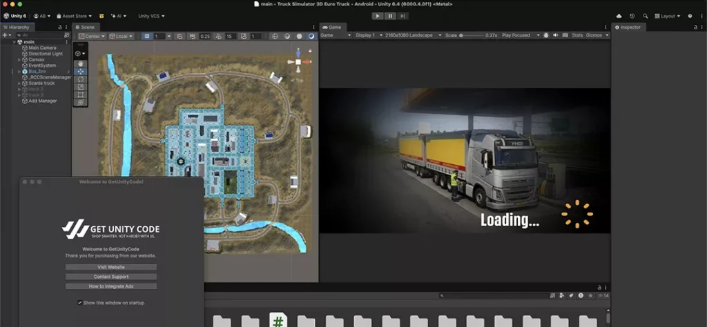
Task: Click the Pause button in toolbar
Action: (x=391, y=17)
